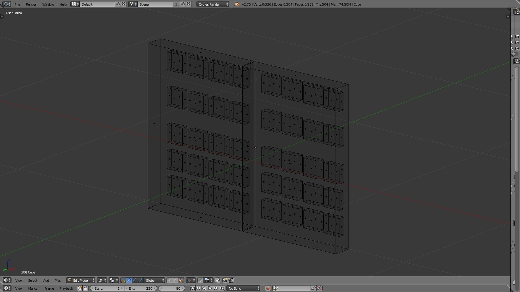This screenshot has height=292, width=520.
Task: Click the End frame field
Action: coord(141,288)
